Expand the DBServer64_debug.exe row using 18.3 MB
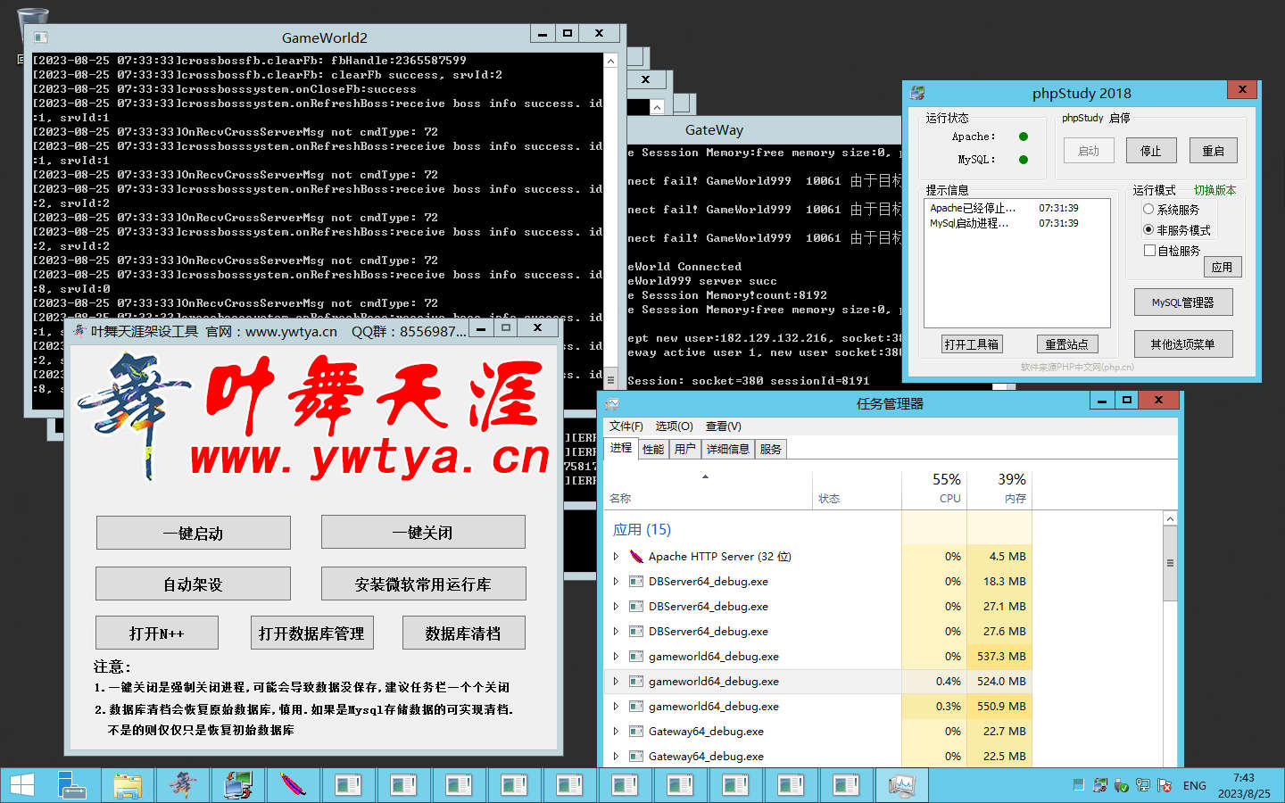The image size is (1285, 803). pyautogui.click(x=616, y=581)
